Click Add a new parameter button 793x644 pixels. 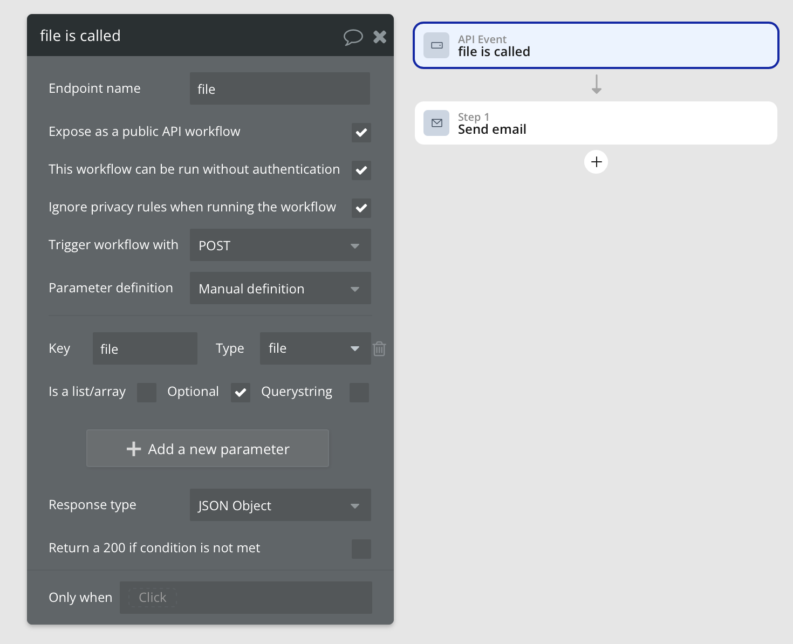click(x=208, y=449)
